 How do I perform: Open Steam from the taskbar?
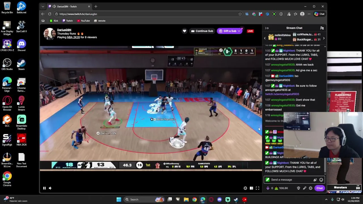[236, 199]
